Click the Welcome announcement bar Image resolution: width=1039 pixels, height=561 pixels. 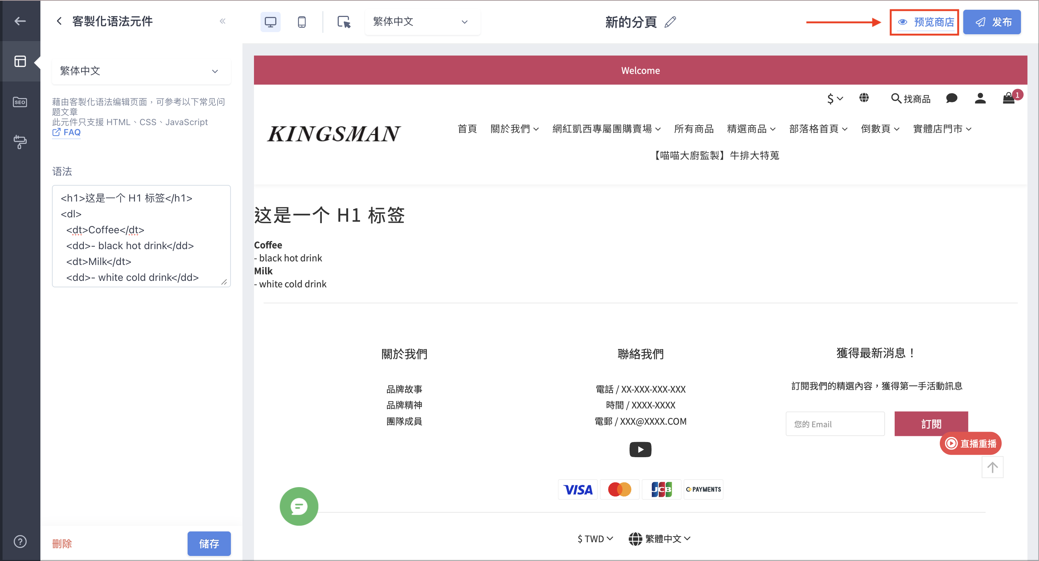pos(640,70)
